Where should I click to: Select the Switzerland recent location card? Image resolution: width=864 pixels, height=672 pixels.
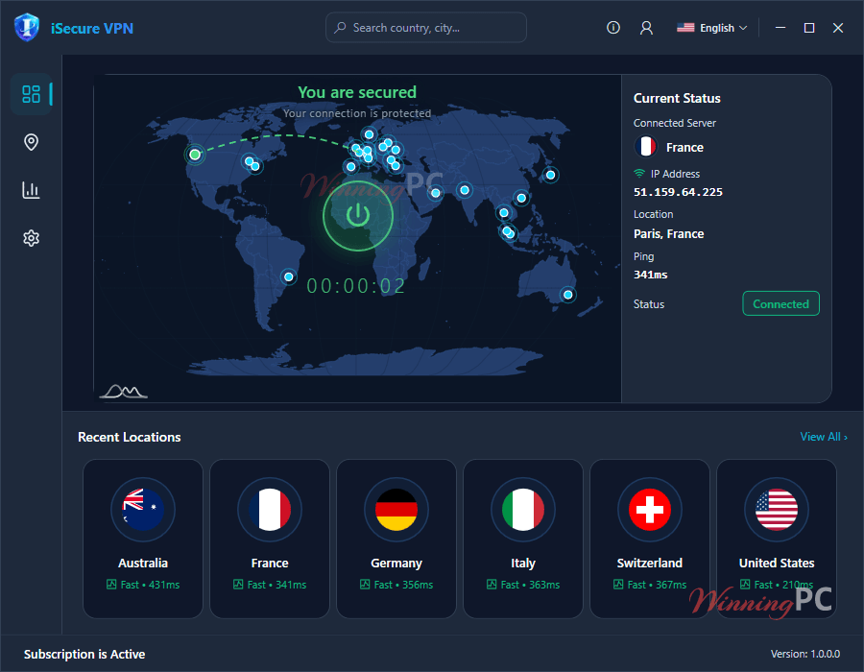pos(650,539)
